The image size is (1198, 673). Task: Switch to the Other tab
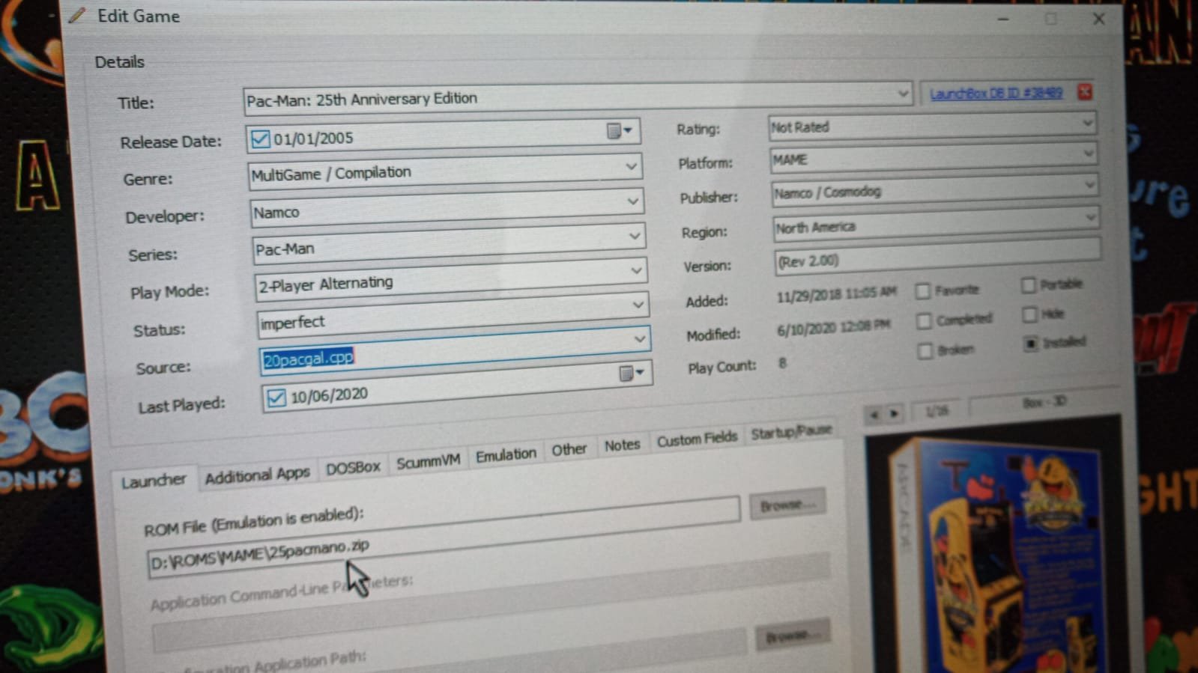[569, 449]
